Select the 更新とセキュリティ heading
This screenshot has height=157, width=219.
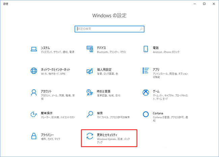click(107, 135)
